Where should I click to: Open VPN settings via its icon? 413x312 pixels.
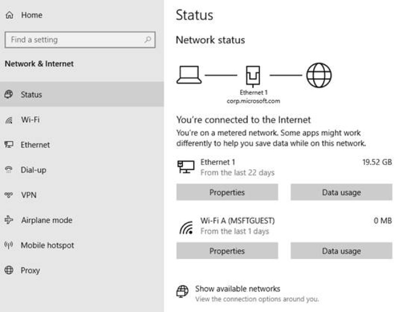point(8,195)
